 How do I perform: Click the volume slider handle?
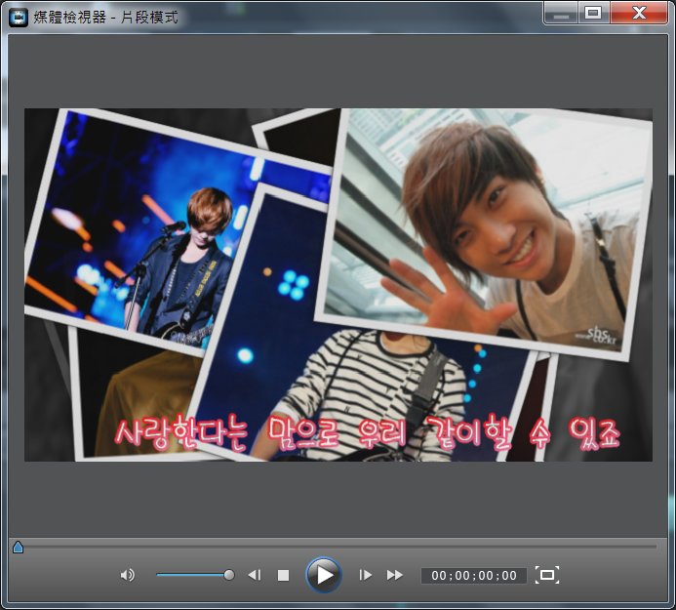click(x=229, y=575)
